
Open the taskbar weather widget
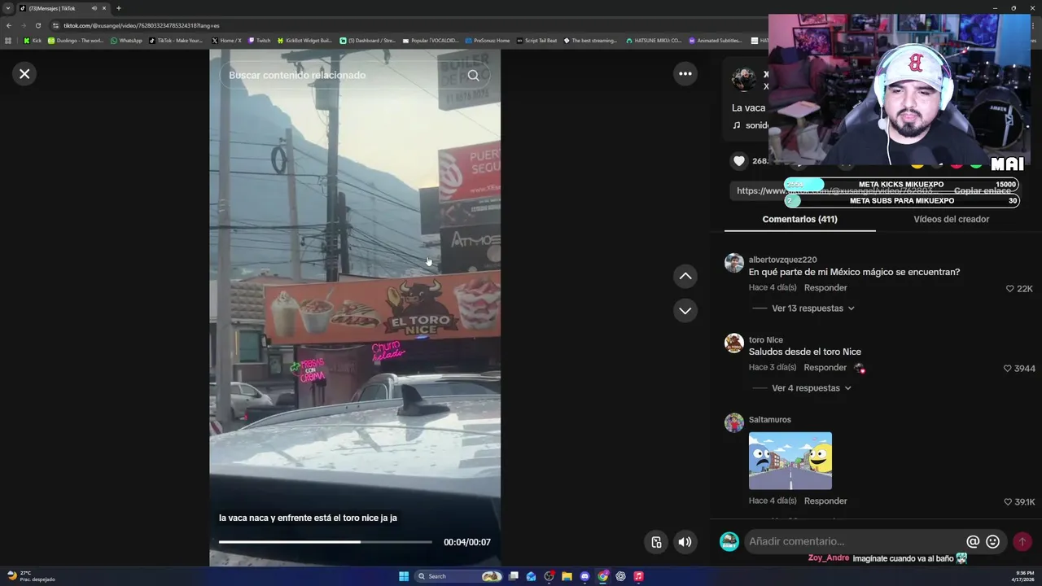click(31, 576)
